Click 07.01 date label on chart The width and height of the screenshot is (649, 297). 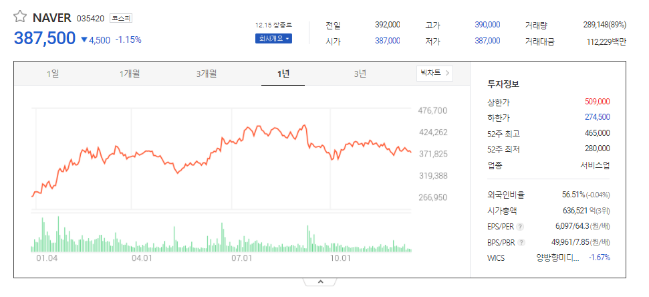(x=241, y=258)
